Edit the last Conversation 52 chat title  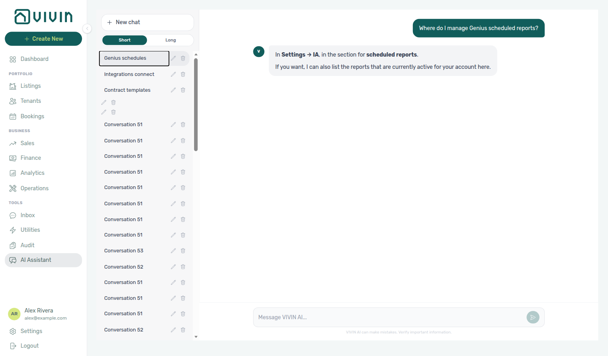(x=173, y=330)
